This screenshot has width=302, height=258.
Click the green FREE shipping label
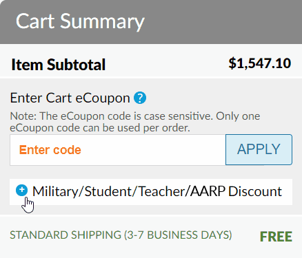pyautogui.click(x=276, y=237)
